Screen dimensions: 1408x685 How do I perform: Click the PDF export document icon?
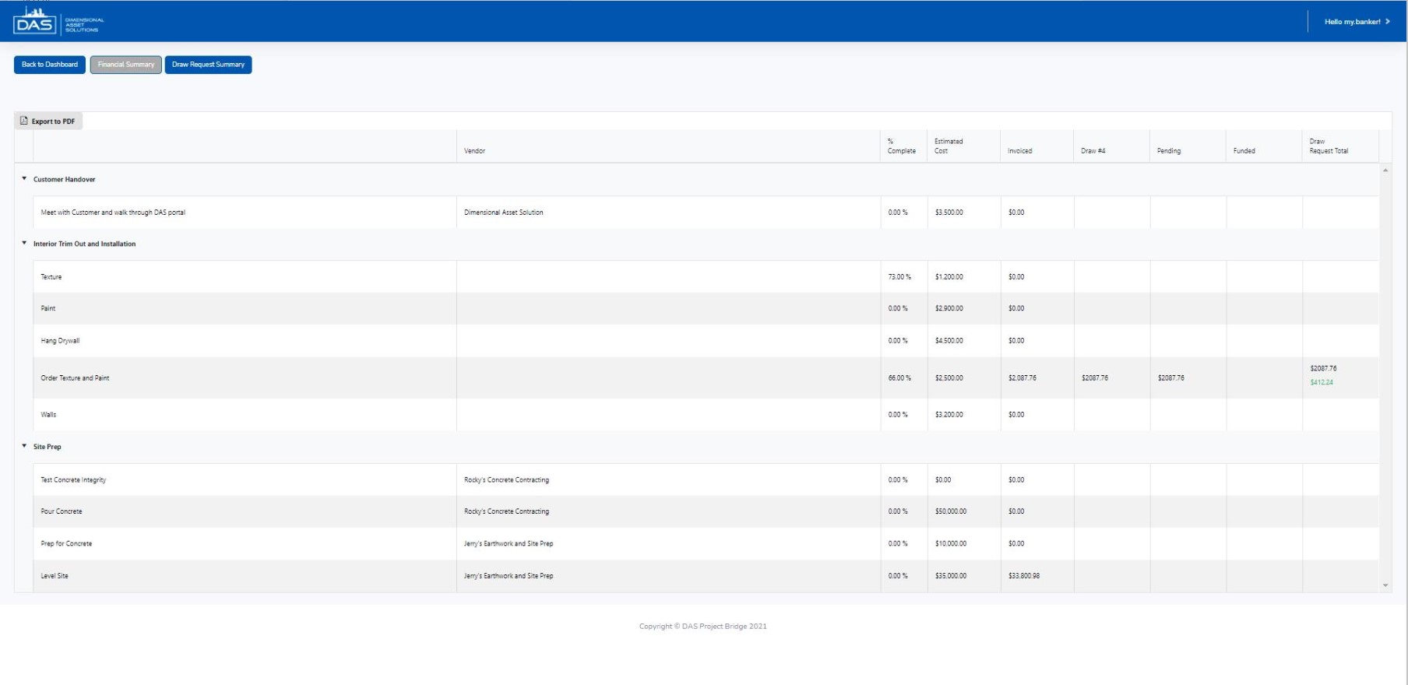(24, 121)
